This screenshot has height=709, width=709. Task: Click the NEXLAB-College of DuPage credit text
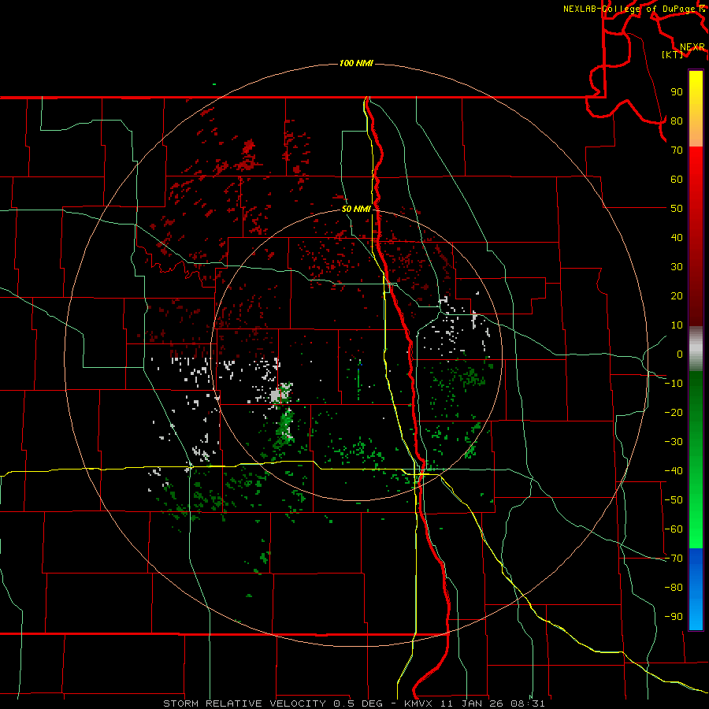point(634,9)
